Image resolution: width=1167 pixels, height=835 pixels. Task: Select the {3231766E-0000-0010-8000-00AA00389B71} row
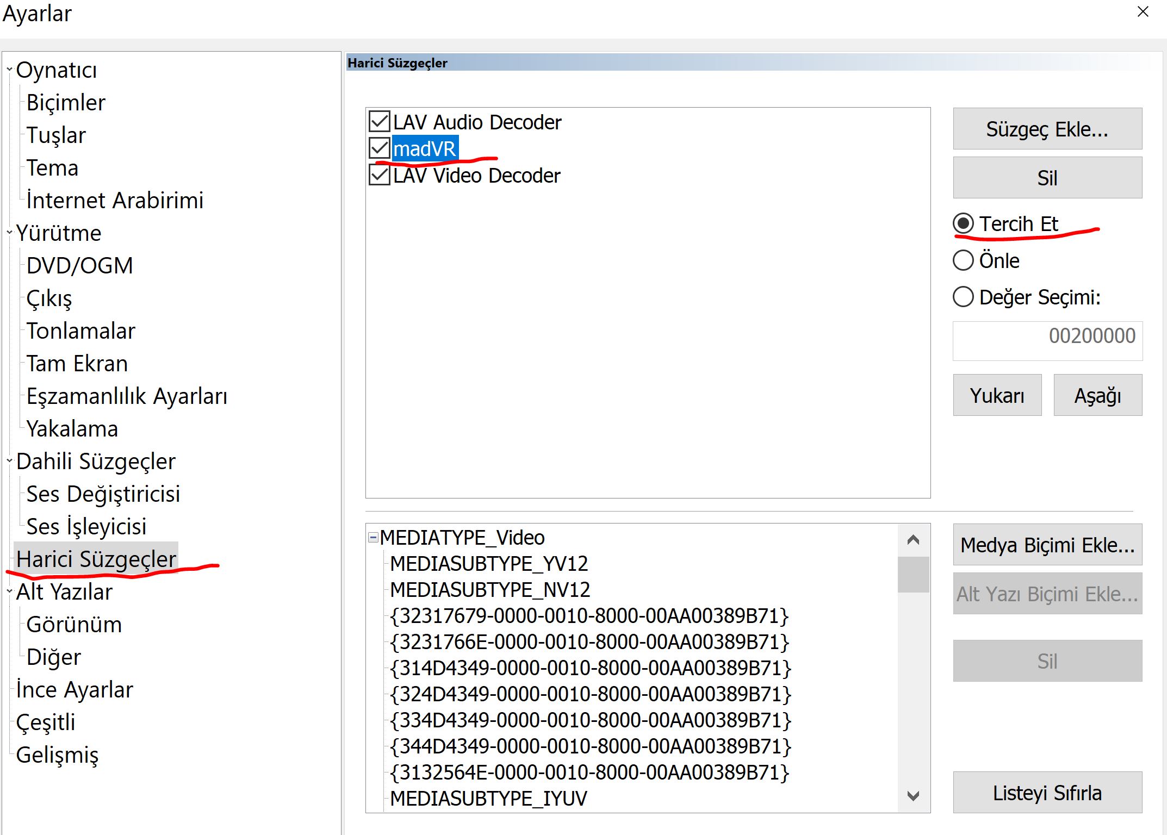589,641
